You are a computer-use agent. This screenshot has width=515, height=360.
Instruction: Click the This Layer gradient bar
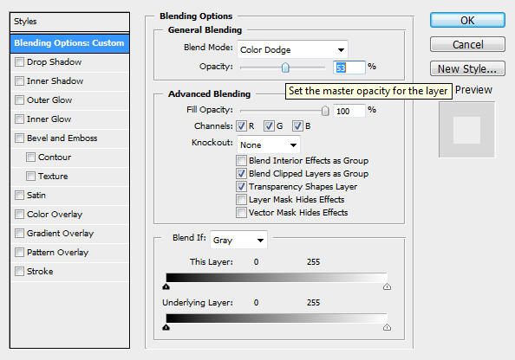pyautogui.click(x=277, y=278)
